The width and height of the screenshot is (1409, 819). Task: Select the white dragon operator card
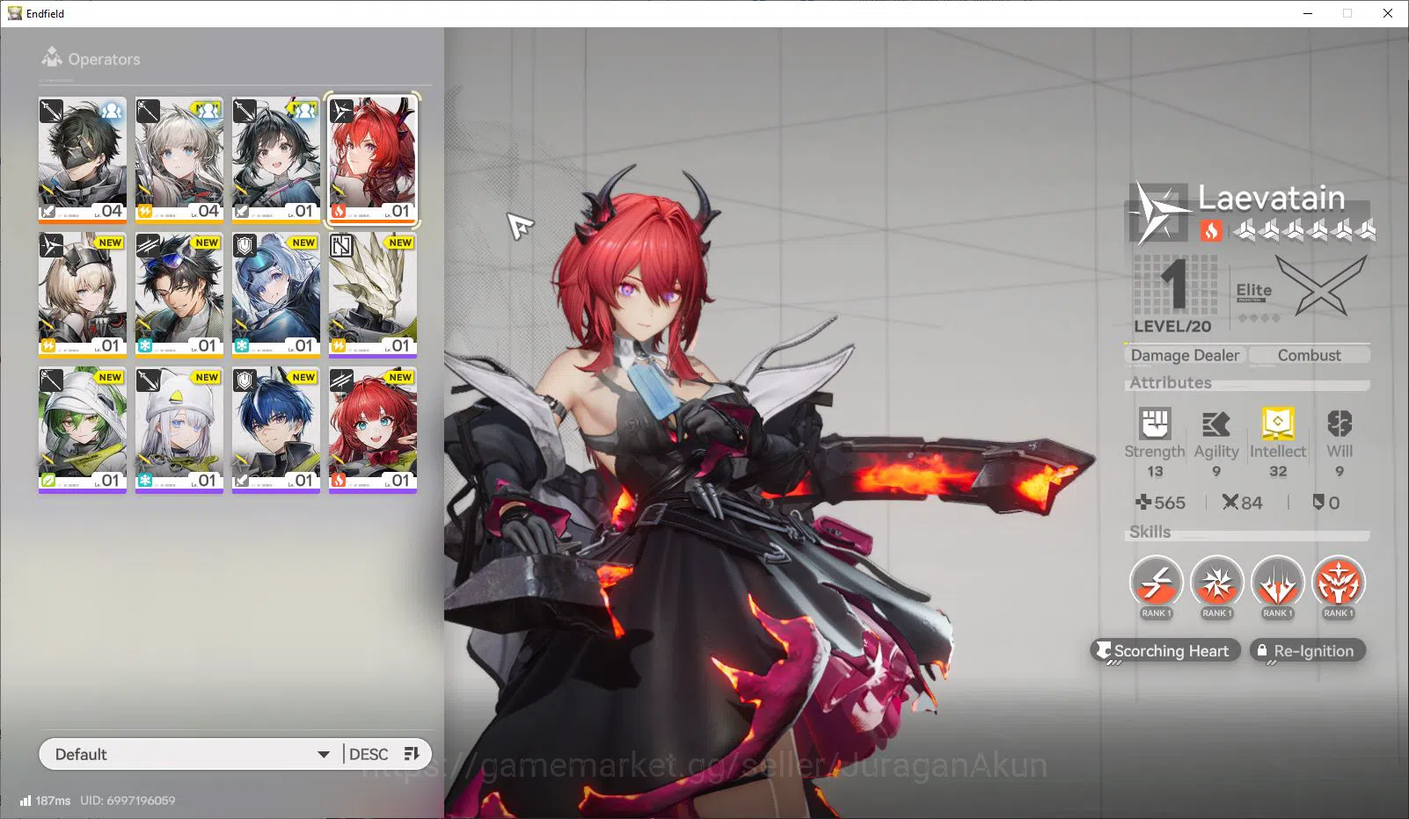tap(373, 294)
